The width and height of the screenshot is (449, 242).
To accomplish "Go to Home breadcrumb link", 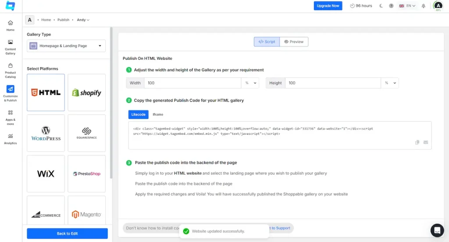I will pos(46,20).
